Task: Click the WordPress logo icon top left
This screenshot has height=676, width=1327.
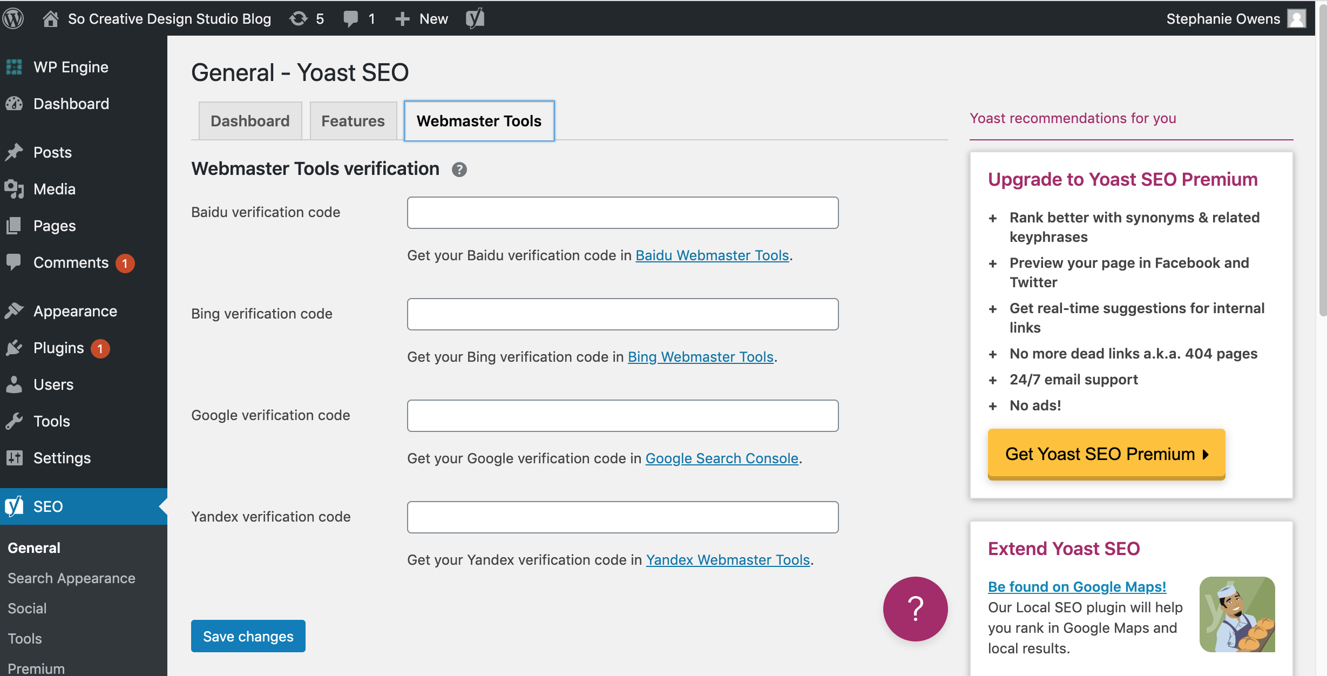Action: [x=16, y=18]
